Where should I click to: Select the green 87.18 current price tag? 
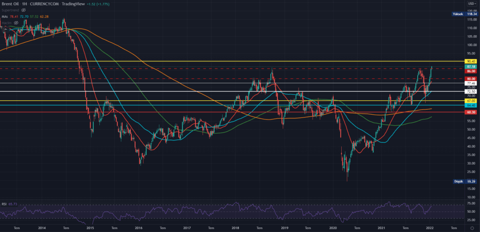coord(471,67)
